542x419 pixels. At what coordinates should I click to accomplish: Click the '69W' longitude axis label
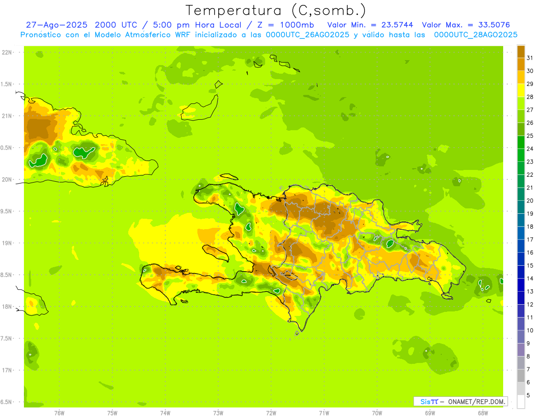430,413
